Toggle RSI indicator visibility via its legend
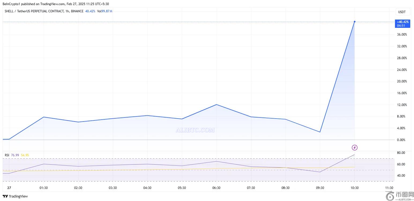Viewport: 414px width, 201px height. [7, 155]
